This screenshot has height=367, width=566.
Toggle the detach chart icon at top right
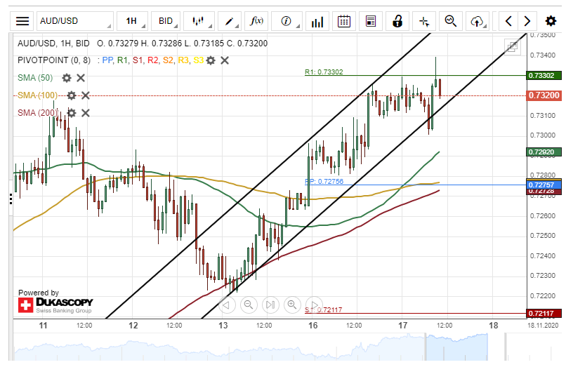(x=513, y=47)
